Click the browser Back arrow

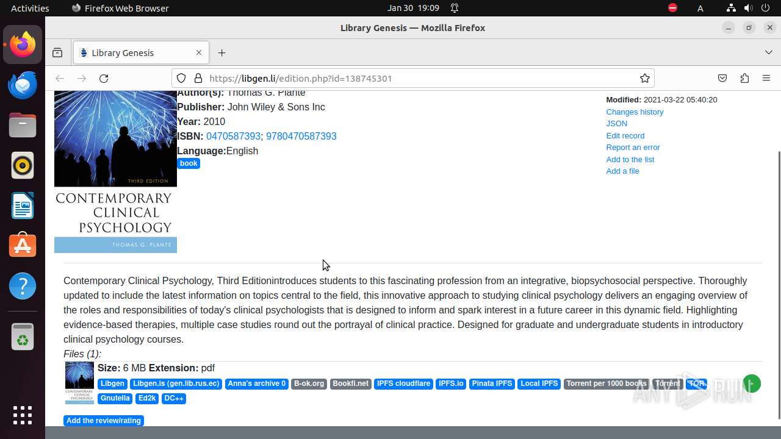tap(60, 78)
